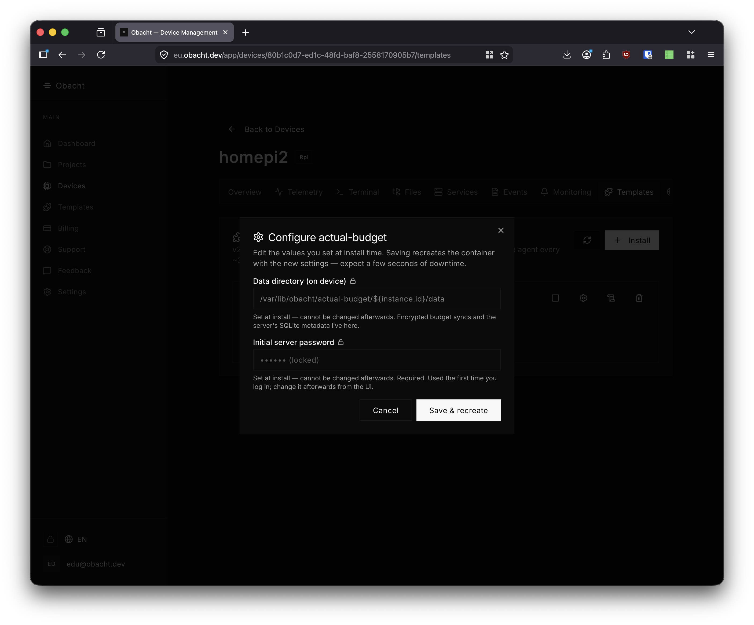
Task: Click refresh templates icon near Install
Action: 587,240
